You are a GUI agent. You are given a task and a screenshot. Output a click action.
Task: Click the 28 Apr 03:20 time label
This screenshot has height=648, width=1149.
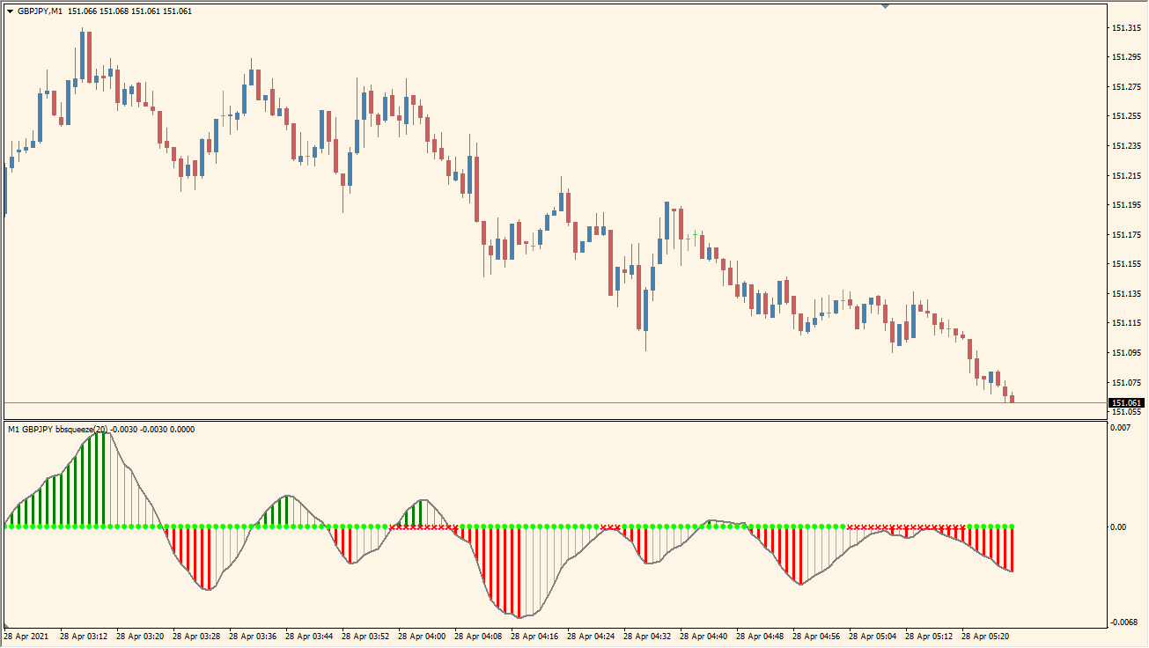(142, 636)
